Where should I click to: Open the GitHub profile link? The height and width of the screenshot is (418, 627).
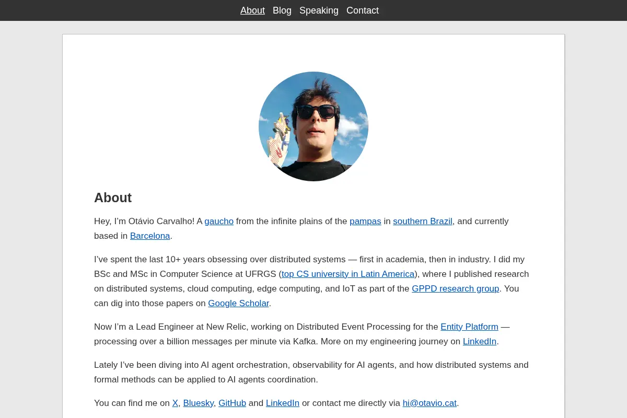(x=232, y=403)
